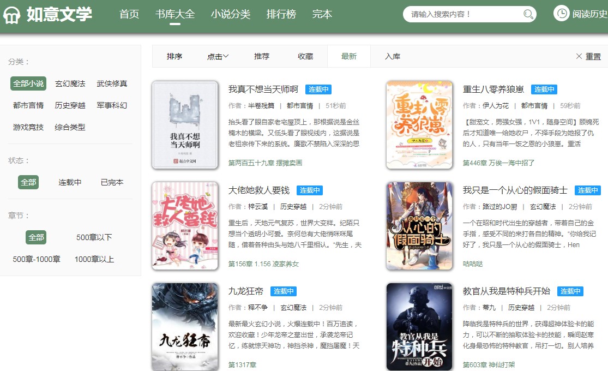The height and width of the screenshot is (371, 608).
Task: Click 连载中 badge beside 重生八零养狼崽
Action: (x=544, y=89)
